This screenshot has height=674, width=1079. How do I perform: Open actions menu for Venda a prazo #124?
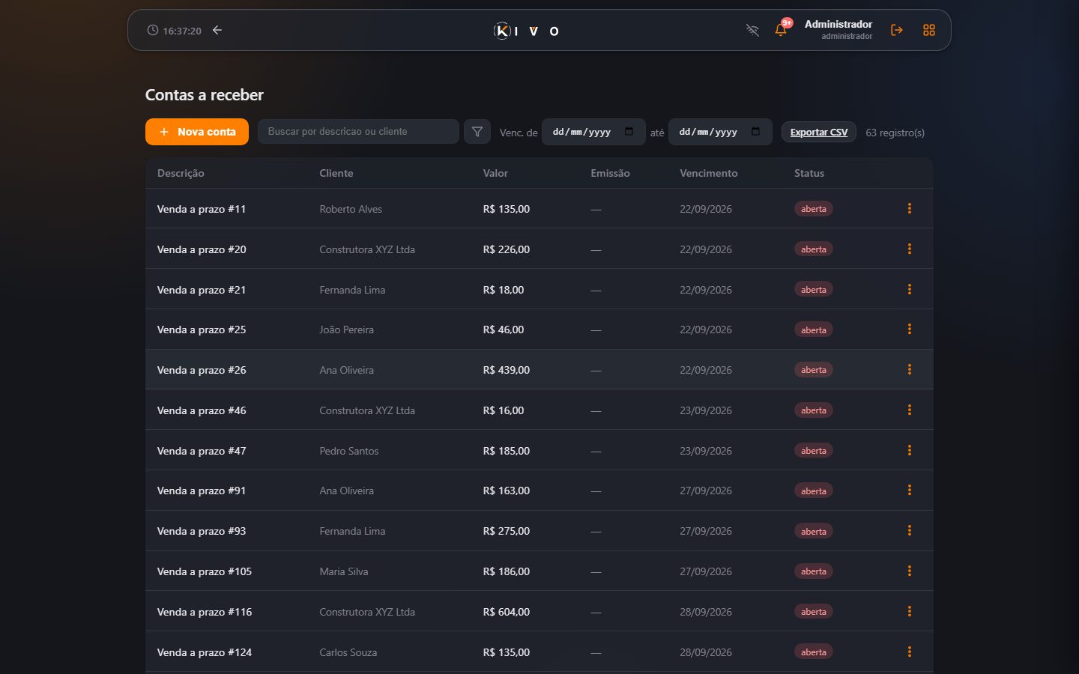(x=910, y=652)
